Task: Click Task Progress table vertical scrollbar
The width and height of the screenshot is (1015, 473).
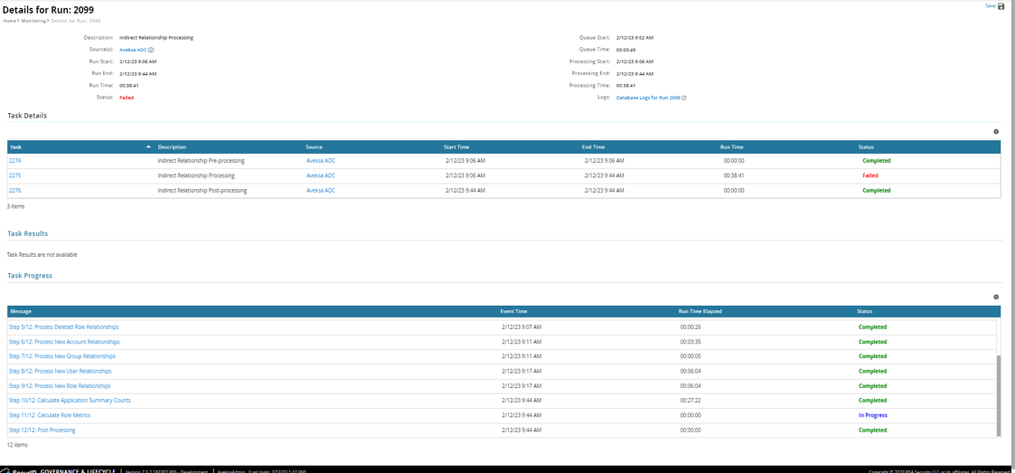Action: tap(999, 393)
